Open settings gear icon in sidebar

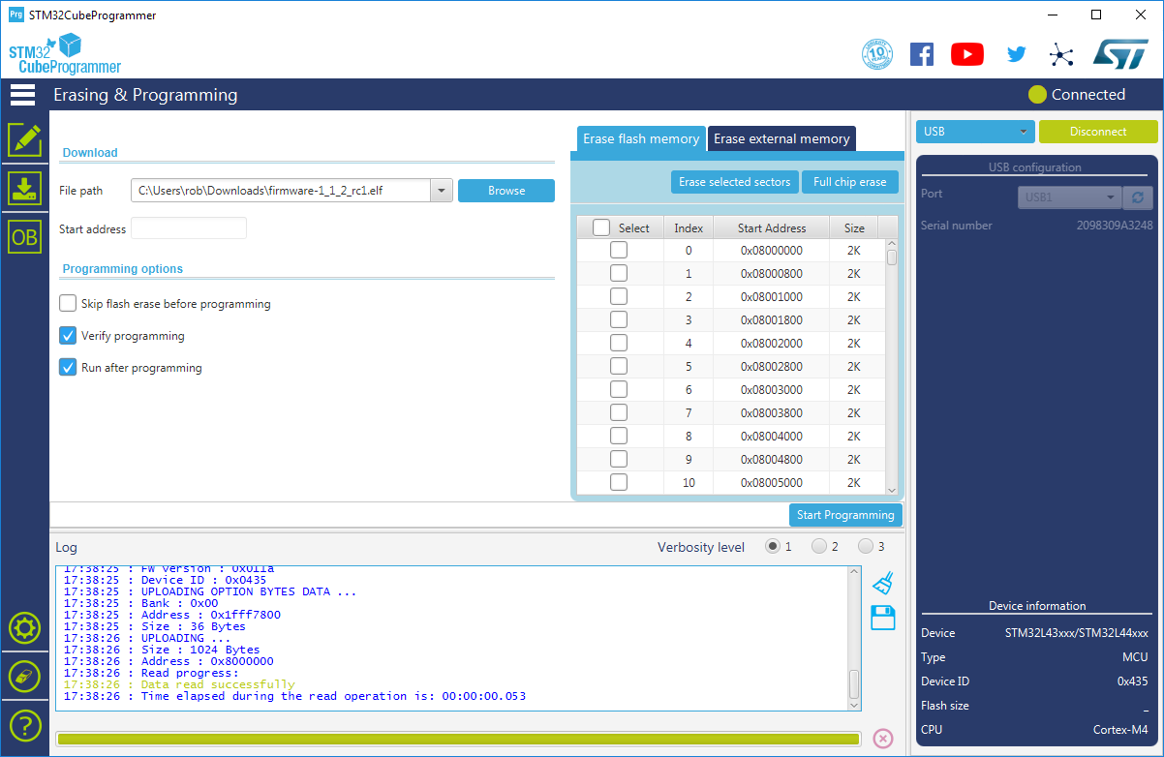pos(24,629)
